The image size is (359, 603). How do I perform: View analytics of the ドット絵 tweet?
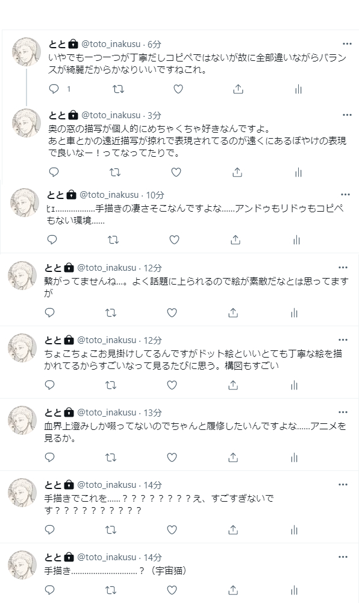294,385
